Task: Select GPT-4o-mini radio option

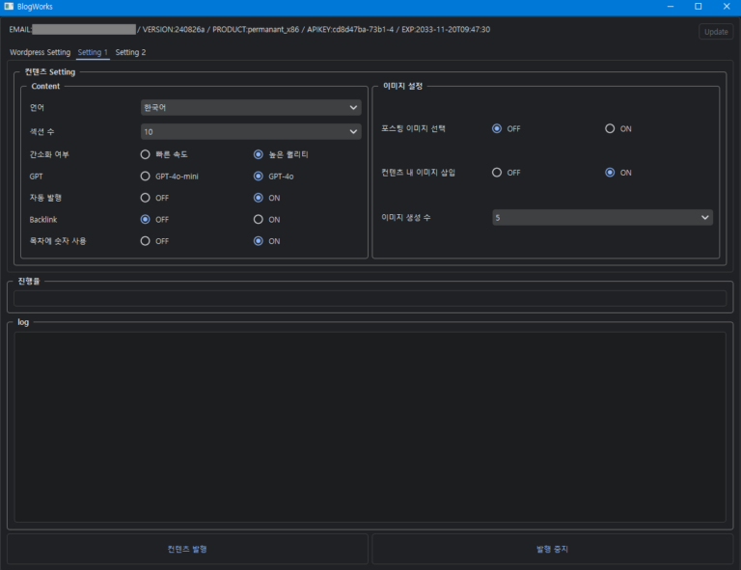Action: pos(145,176)
